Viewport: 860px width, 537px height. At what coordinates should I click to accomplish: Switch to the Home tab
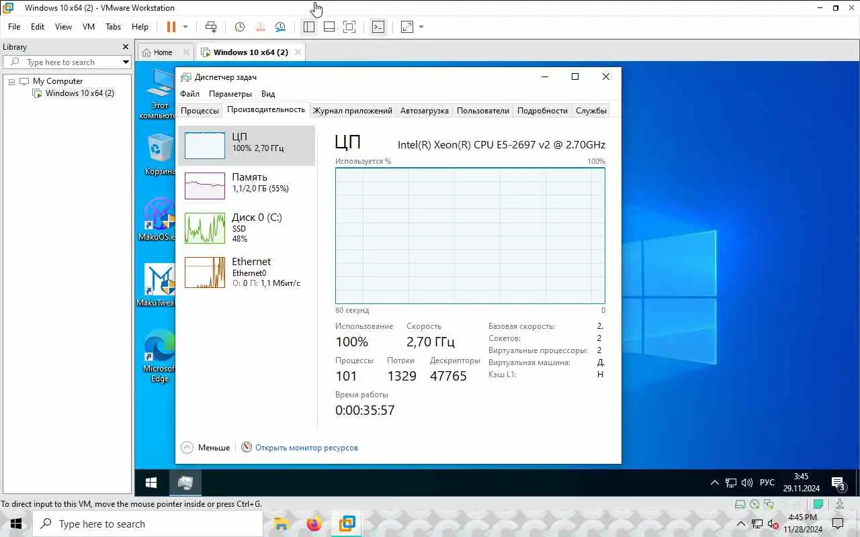[x=163, y=52]
